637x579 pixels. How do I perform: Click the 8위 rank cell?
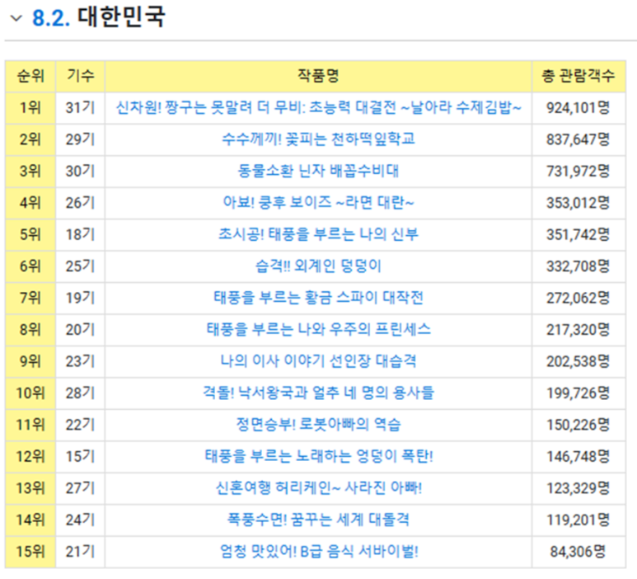[30, 329]
